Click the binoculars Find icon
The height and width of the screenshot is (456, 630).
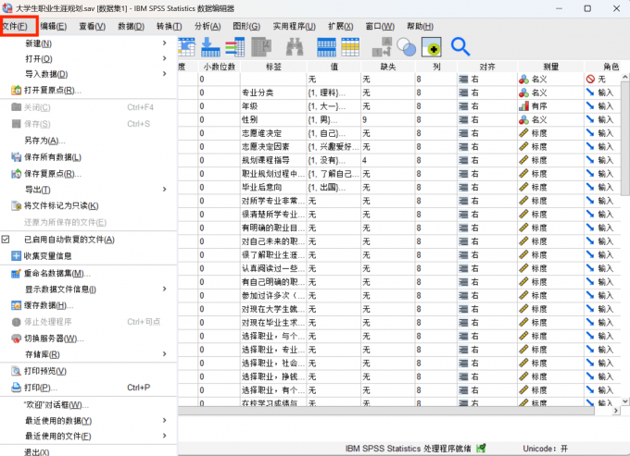[x=295, y=47]
